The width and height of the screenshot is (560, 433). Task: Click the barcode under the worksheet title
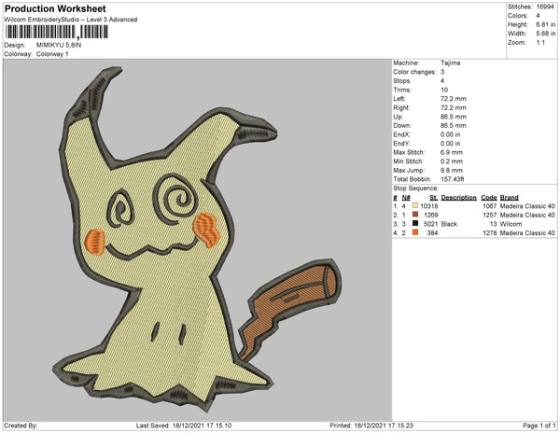[x=56, y=32]
